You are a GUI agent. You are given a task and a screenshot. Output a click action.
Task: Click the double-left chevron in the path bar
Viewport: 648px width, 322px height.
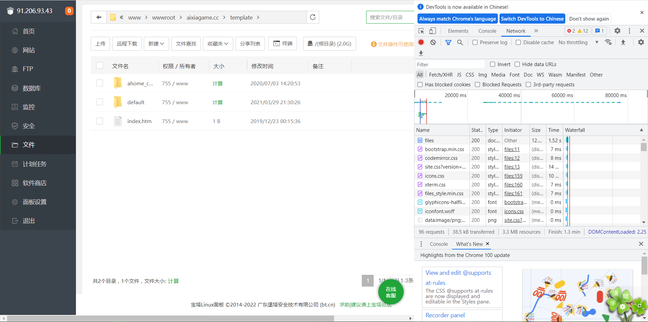pos(122,17)
